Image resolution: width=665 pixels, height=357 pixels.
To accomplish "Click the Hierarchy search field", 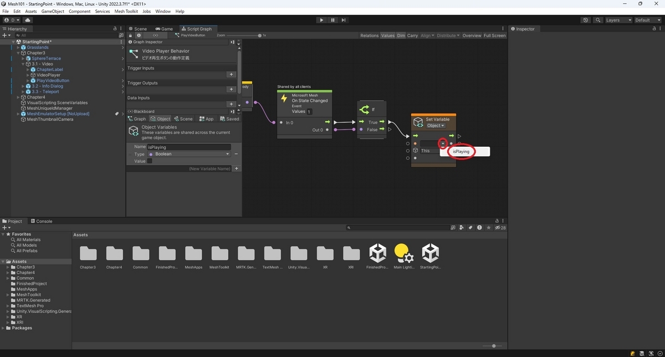I will 66,35.
